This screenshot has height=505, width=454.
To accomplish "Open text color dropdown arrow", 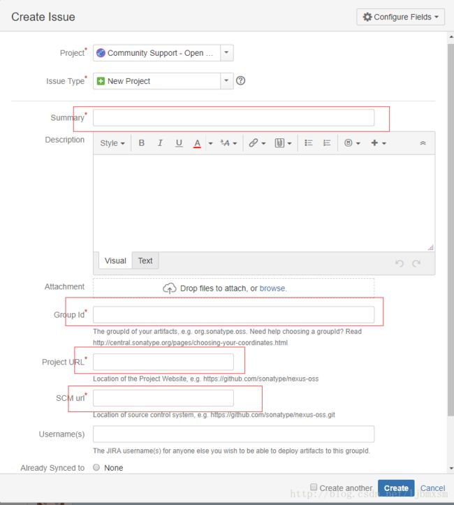I will [x=210, y=143].
